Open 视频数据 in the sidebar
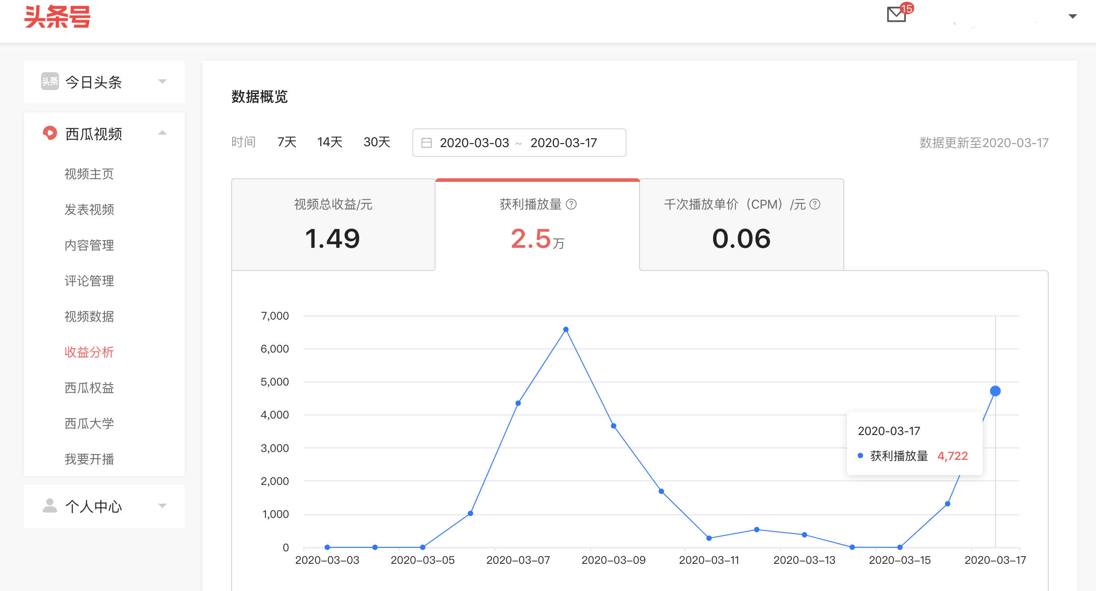This screenshot has height=591, width=1096. point(89,316)
